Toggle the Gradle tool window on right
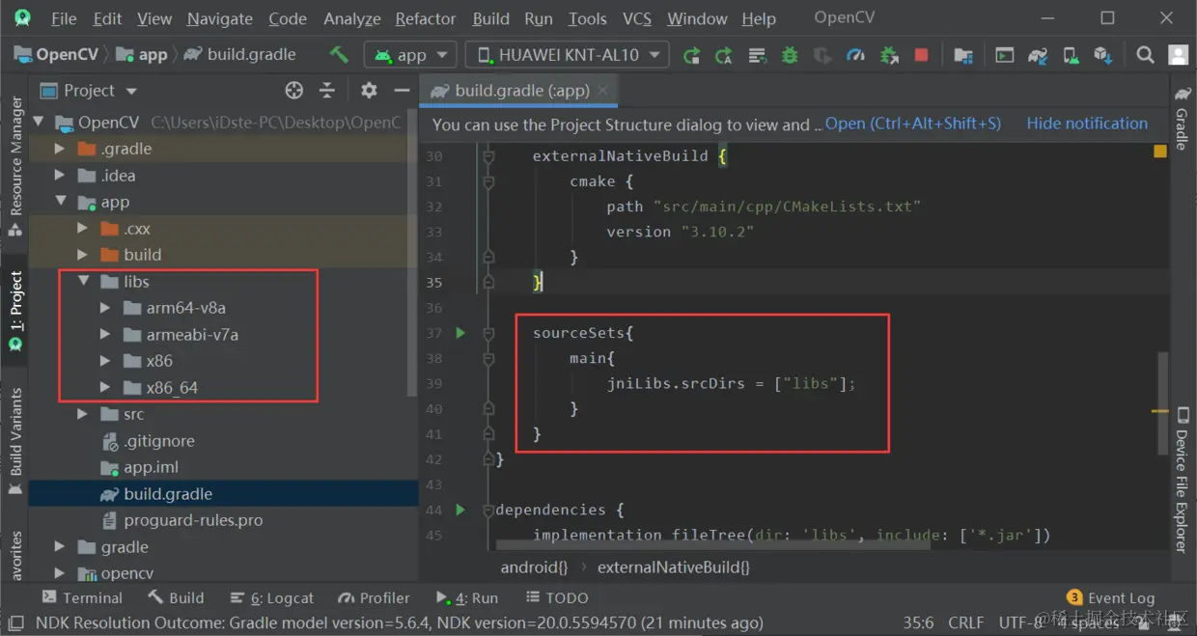Image resolution: width=1197 pixels, height=636 pixels. pyautogui.click(x=1183, y=118)
